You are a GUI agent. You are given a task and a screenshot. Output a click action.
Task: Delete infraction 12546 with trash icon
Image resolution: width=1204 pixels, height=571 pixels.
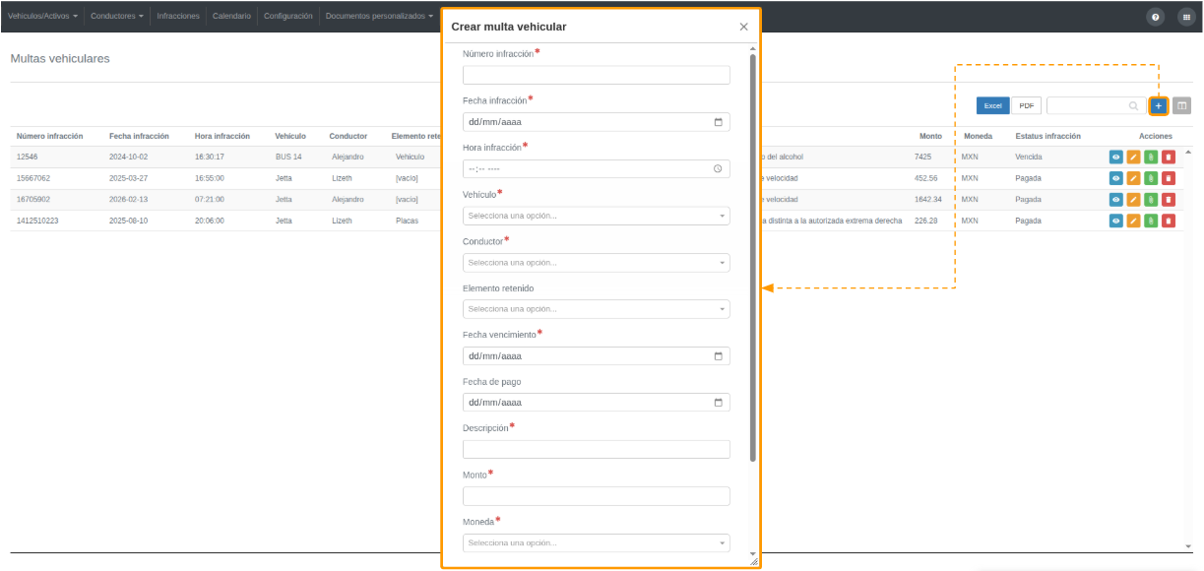pos(1168,157)
